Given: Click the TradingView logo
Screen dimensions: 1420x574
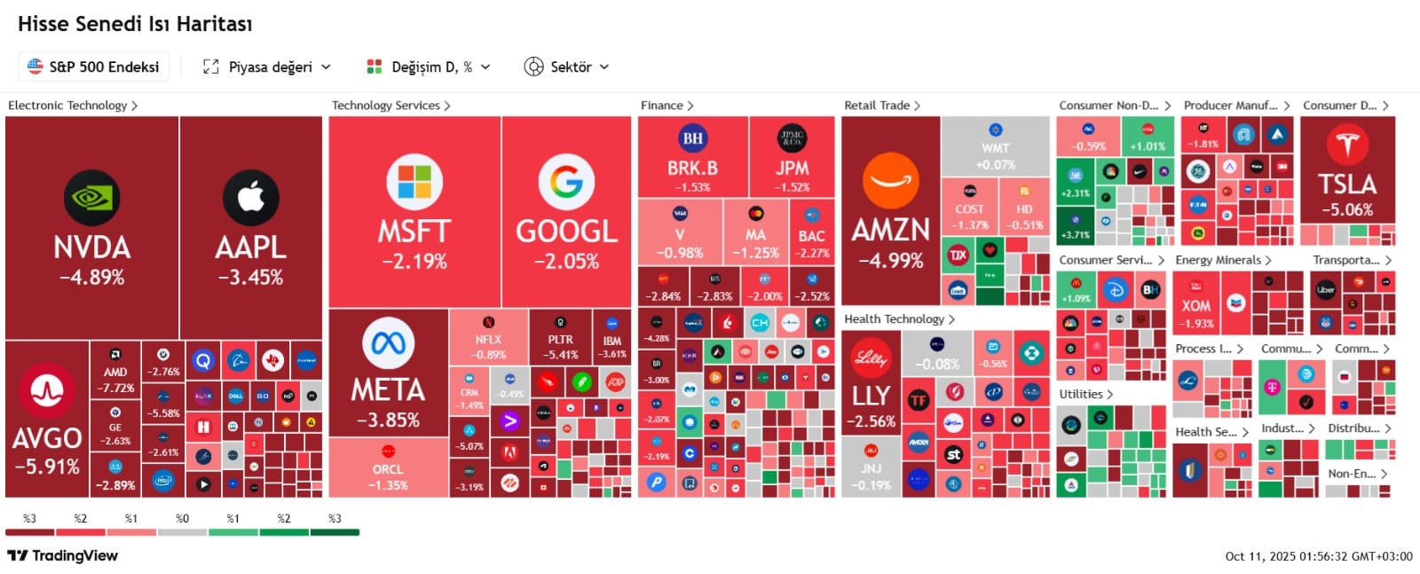Looking at the screenshot, I should [x=63, y=555].
